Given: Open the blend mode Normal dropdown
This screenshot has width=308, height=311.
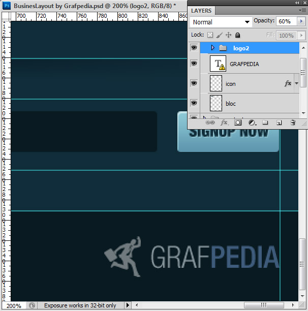Looking at the screenshot, I should [221, 22].
